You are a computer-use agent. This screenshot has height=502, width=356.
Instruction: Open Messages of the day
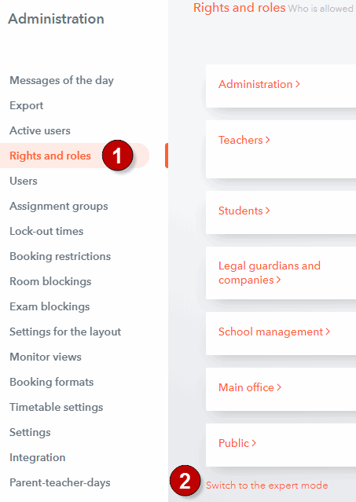pyautogui.click(x=61, y=80)
